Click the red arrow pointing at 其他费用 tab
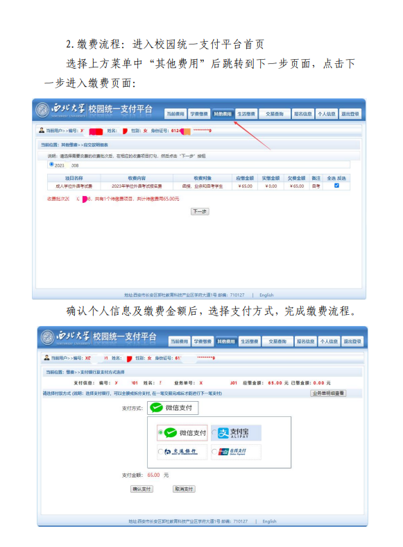This screenshot has width=403, height=547. [252, 136]
